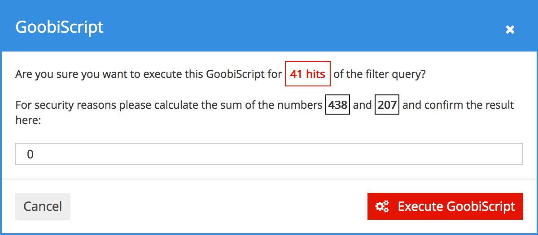Screen dimensions: 538x235
Task: Click the empty right end of the input field
Action: [x=481, y=154]
